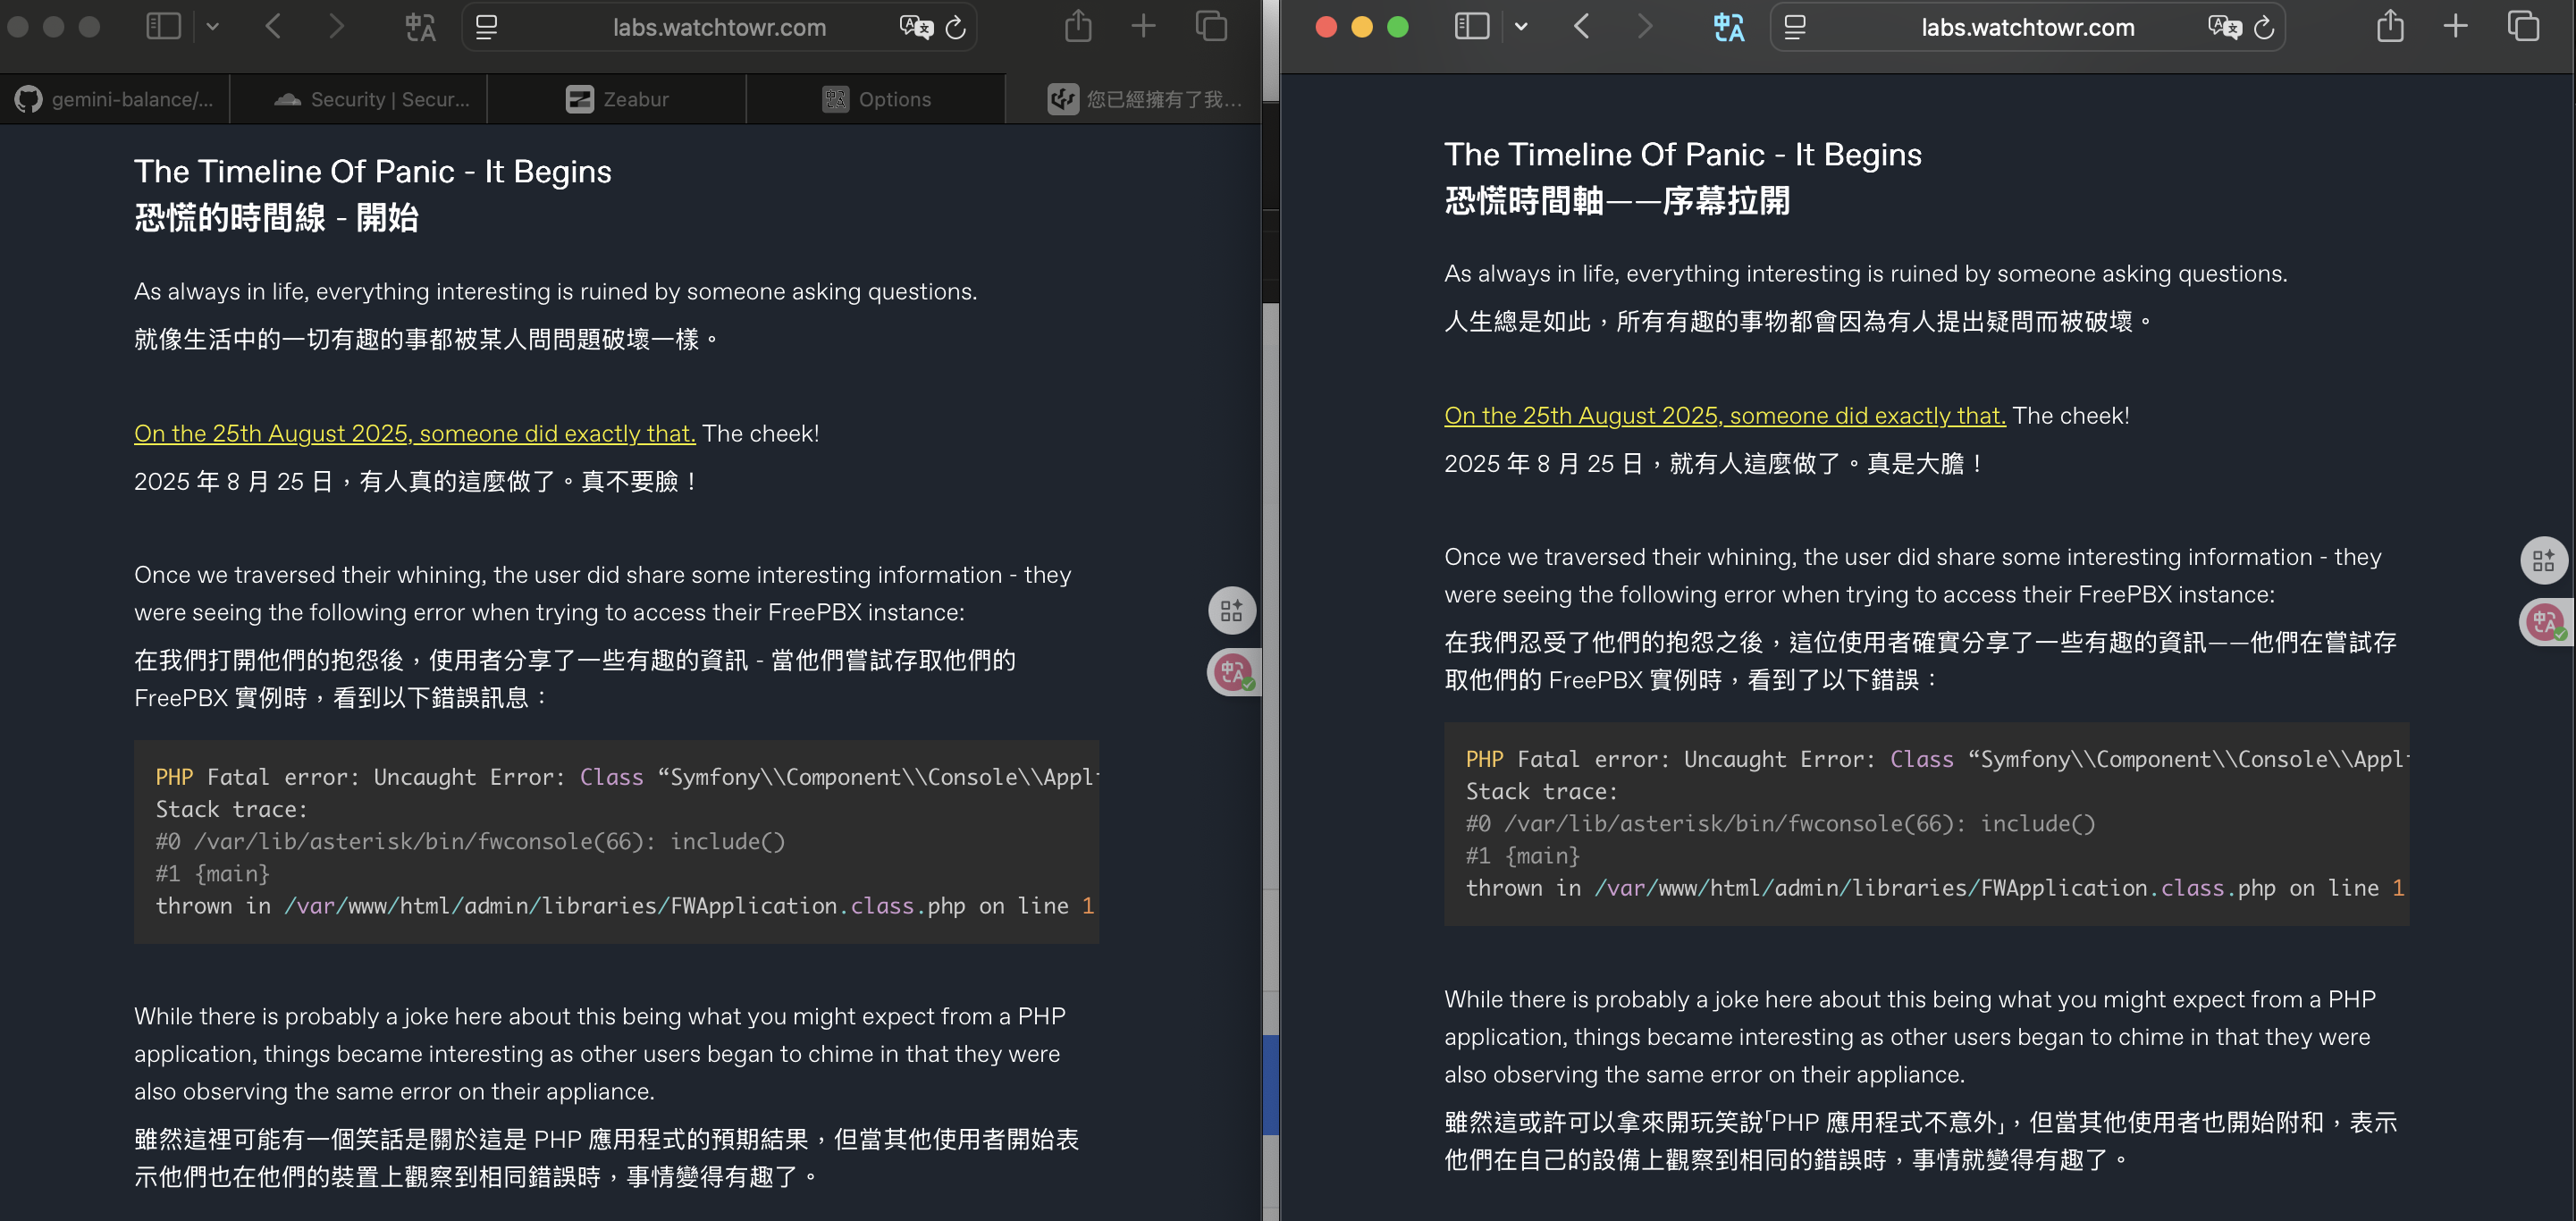This screenshot has height=1221, width=2576.
Task: Toggle translation icon in left address bar
Action: pyautogui.click(x=915, y=27)
